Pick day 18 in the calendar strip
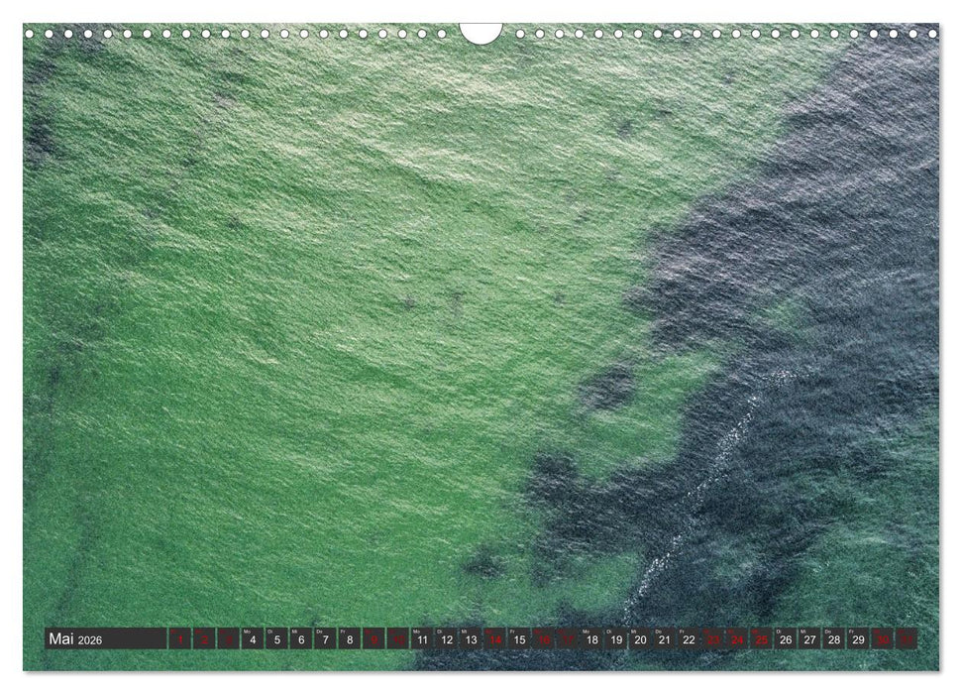 coord(591,639)
